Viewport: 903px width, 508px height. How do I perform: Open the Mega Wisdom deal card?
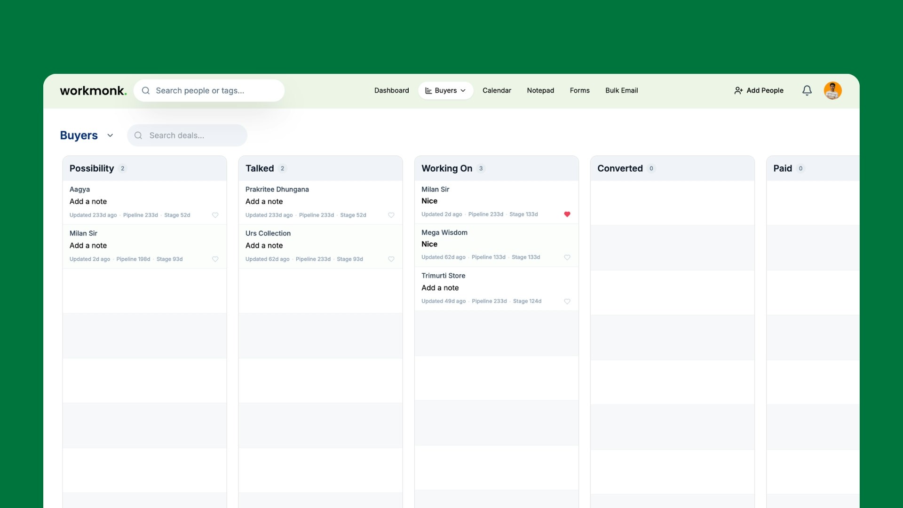(x=444, y=232)
